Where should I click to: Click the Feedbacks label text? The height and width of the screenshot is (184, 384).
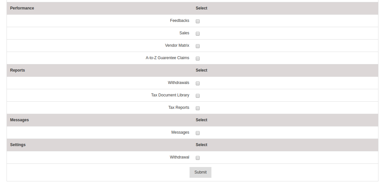(x=179, y=21)
